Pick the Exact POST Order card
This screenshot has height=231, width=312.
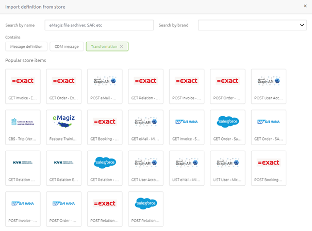228,86
